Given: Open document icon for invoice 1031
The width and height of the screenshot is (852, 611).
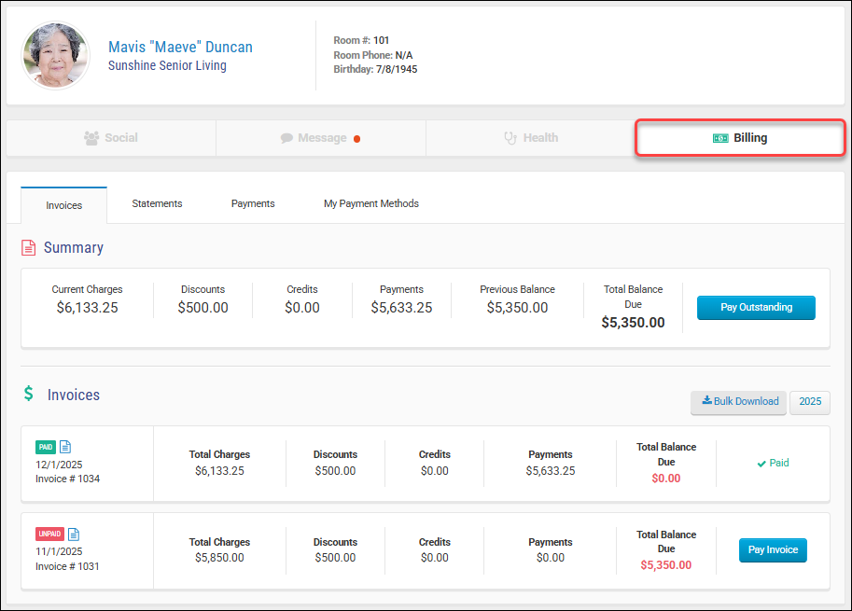Looking at the screenshot, I should (x=74, y=535).
